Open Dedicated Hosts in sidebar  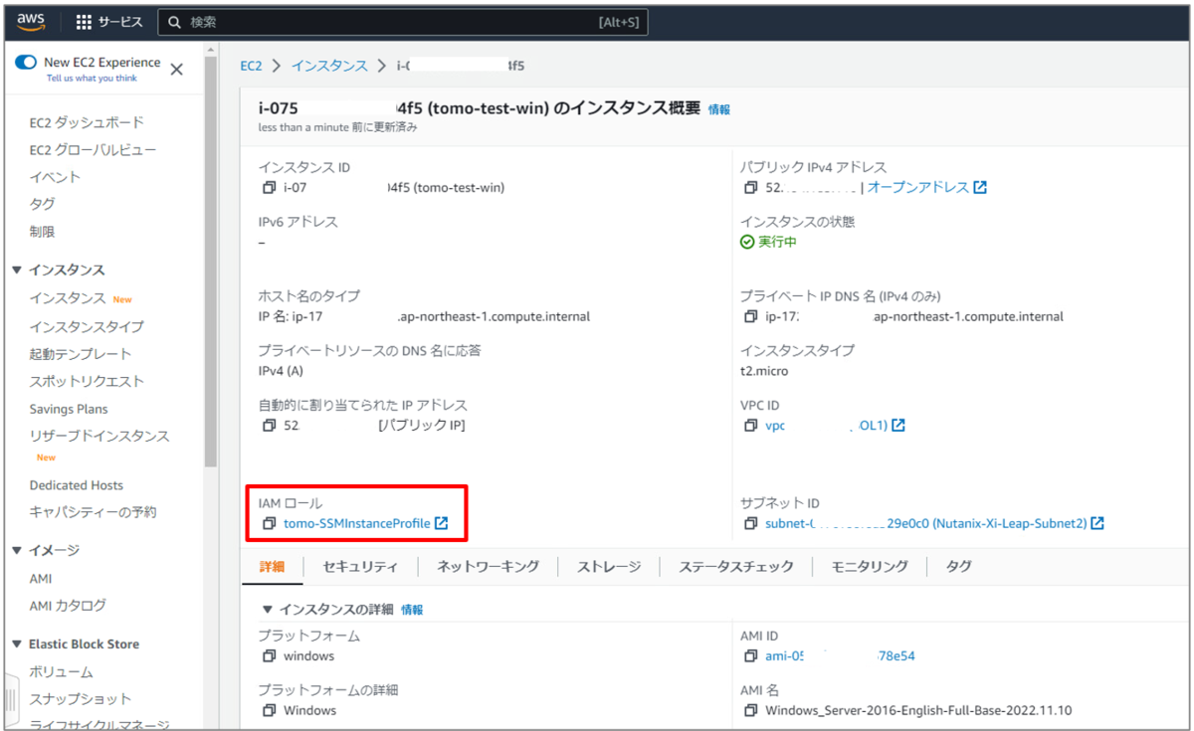pyautogui.click(x=77, y=485)
